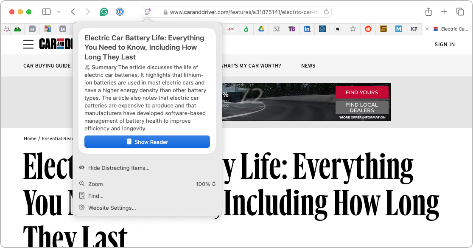This screenshot has height=248, width=473.
Task: Open the gray H pinned tab
Action: [32, 29]
